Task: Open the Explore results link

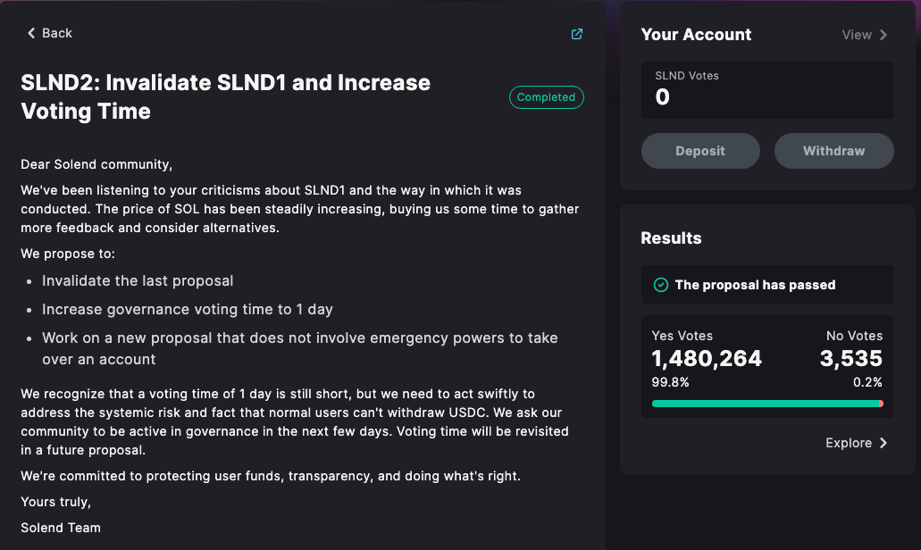Action: pos(849,443)
